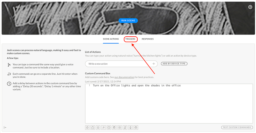Insert a stopwatch delay command
Viewport: 256px width, 133px height.
87,128
